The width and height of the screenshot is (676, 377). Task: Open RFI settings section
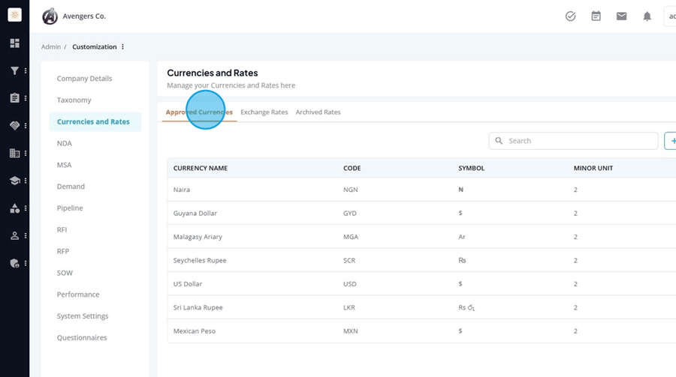[62, 229]
